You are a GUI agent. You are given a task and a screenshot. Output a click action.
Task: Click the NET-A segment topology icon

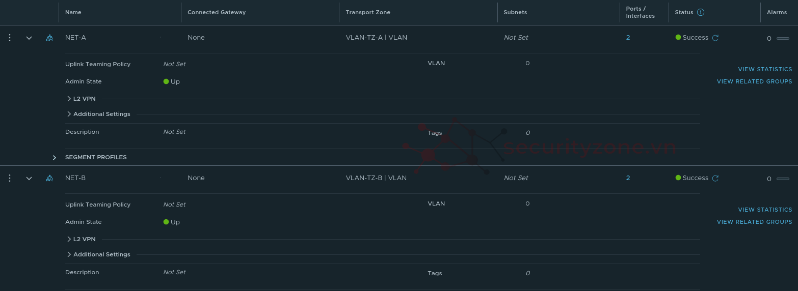tap(49, 38)
